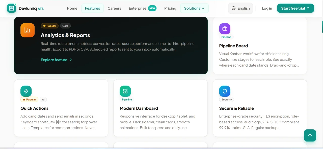The image size is (323, 149).
Task: Click the Pipeline tag on the Modern Dashboard card
Action: click(127, 100)
